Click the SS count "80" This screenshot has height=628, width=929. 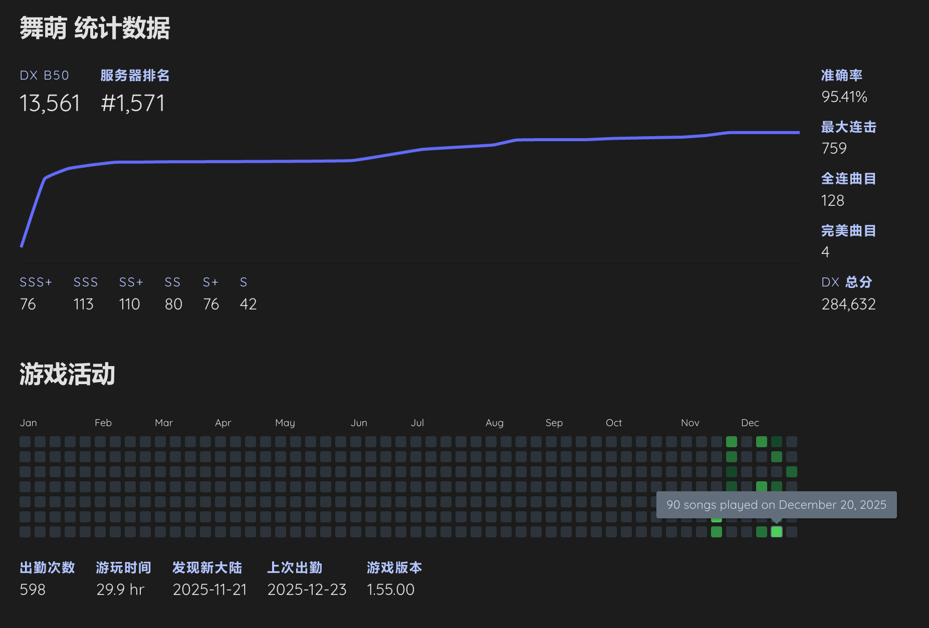173,304
